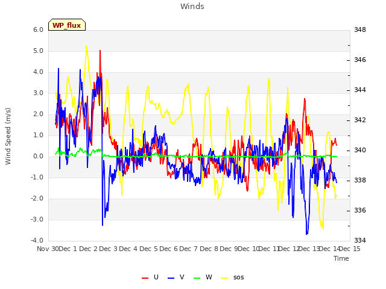The height and width of the screenshot is (289, 386).
Task: Click the blue V legend color marker
Action: 171,278
